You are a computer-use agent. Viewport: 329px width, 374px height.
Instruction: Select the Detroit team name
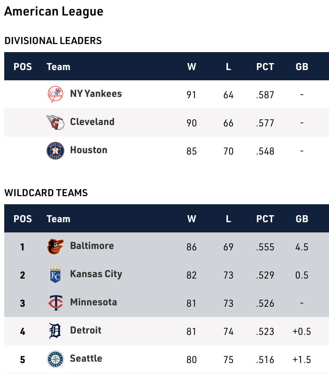tap(85, 330)
